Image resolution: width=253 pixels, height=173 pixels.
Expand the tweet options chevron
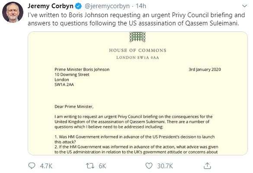pos(245,6)
